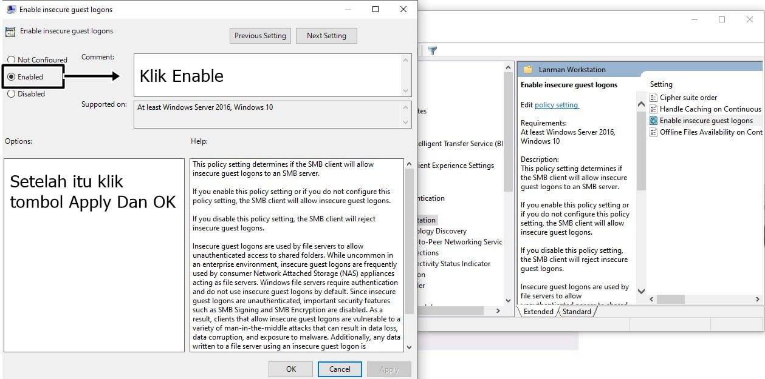Viewport: 765px width, 379px height.
Task: Click the Help text scroll down arrow
Action: point(408,347)
